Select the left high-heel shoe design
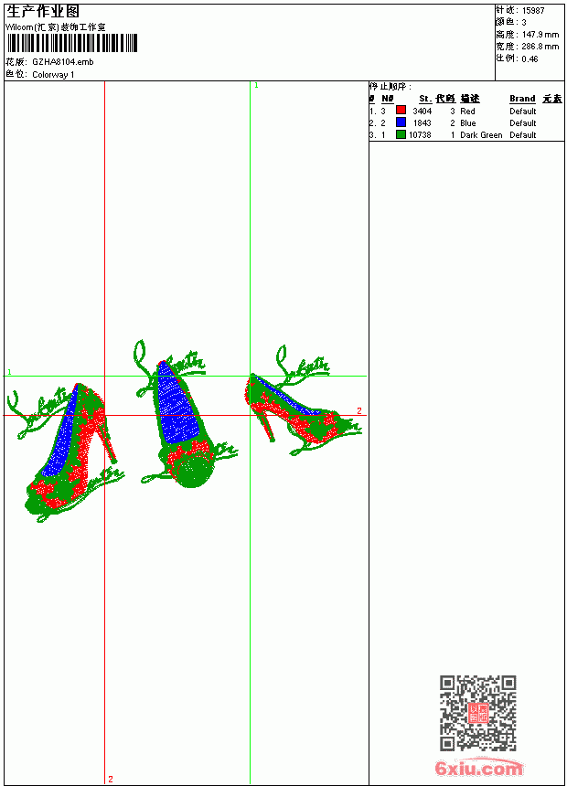Viewport: 567px width, 786px height. [65, 452]
